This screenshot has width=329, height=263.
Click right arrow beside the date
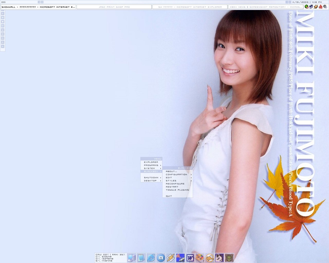(290, 2)
